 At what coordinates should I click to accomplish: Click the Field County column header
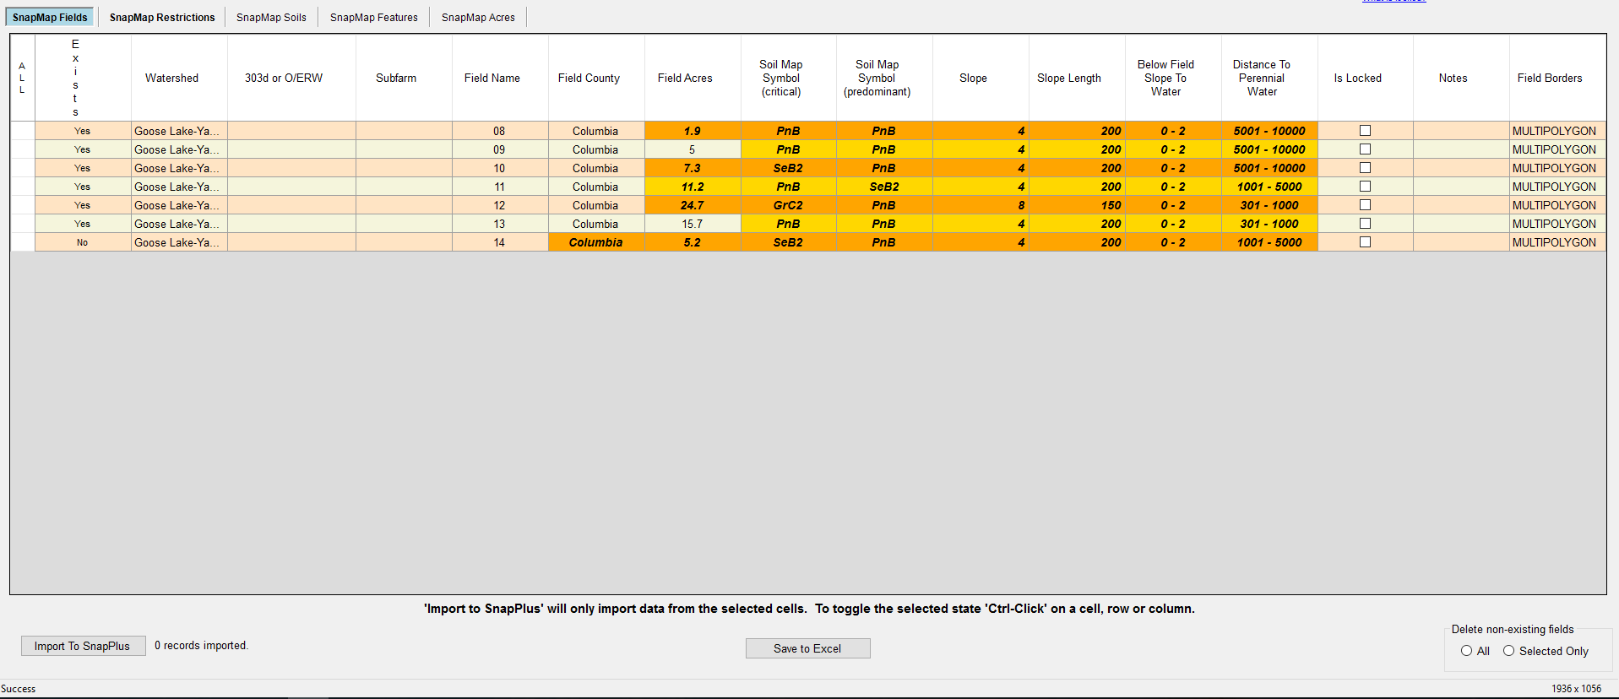point(596,78)
